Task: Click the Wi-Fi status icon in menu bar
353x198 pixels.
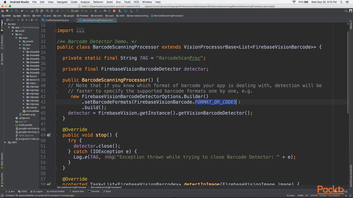Action: [294, 2]
